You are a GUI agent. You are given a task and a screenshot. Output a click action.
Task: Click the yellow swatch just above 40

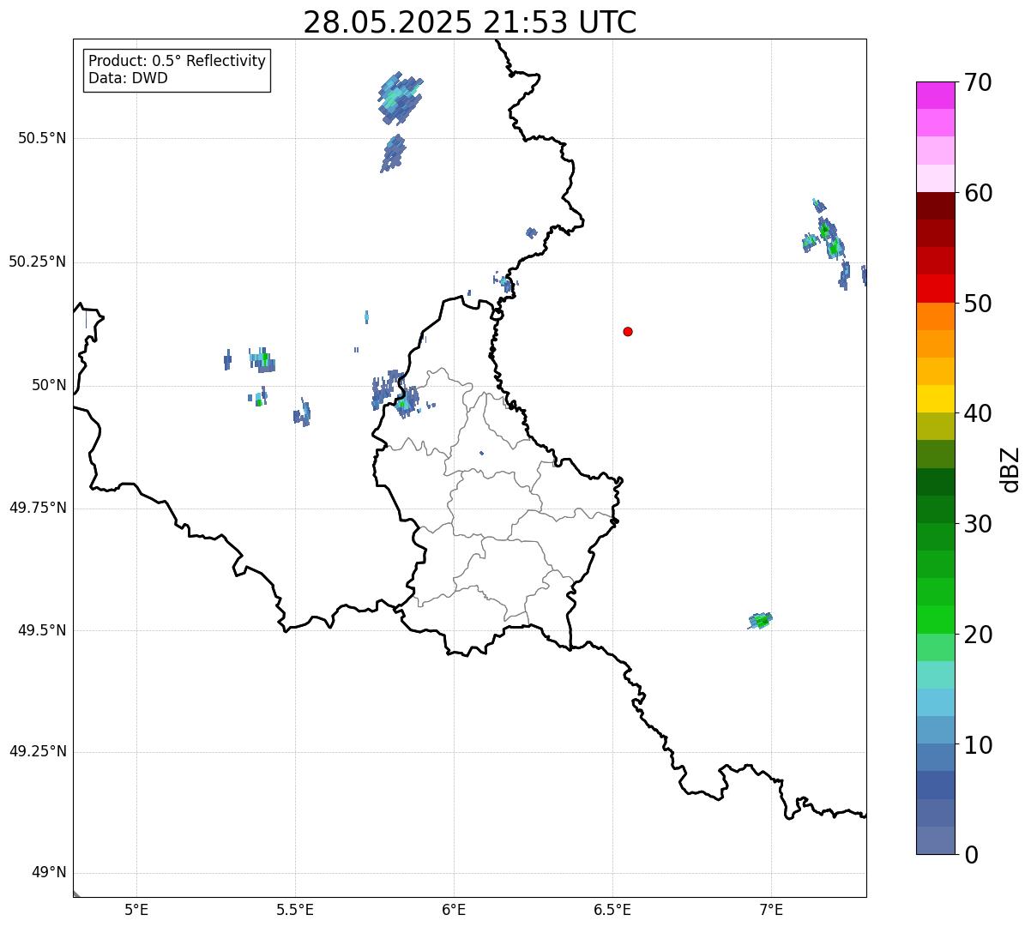935,399
